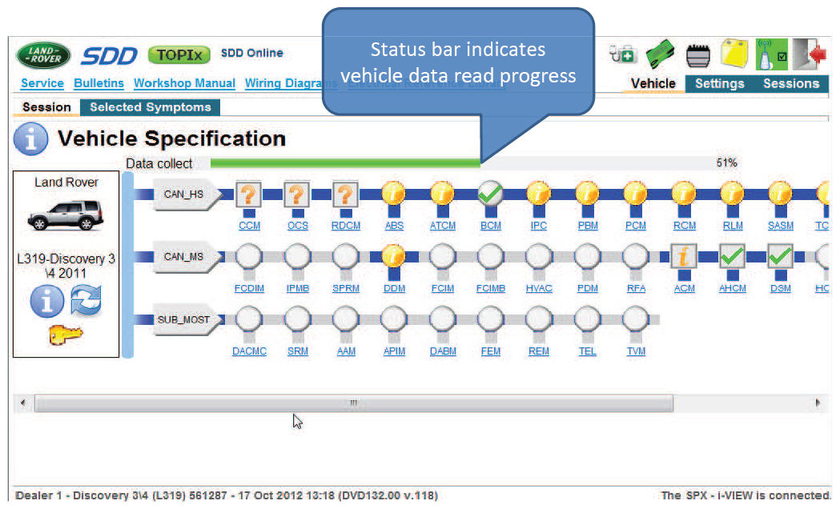This screenshot has height=509, width=840.
Task: Select the BCM module checkmark node
Action: click(x=490, y=194)
